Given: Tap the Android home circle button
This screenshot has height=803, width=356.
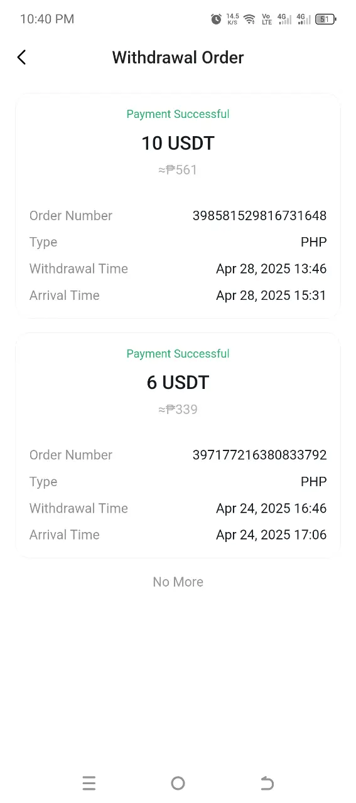Looking at the screenshot, I should (x=178, y=783).
